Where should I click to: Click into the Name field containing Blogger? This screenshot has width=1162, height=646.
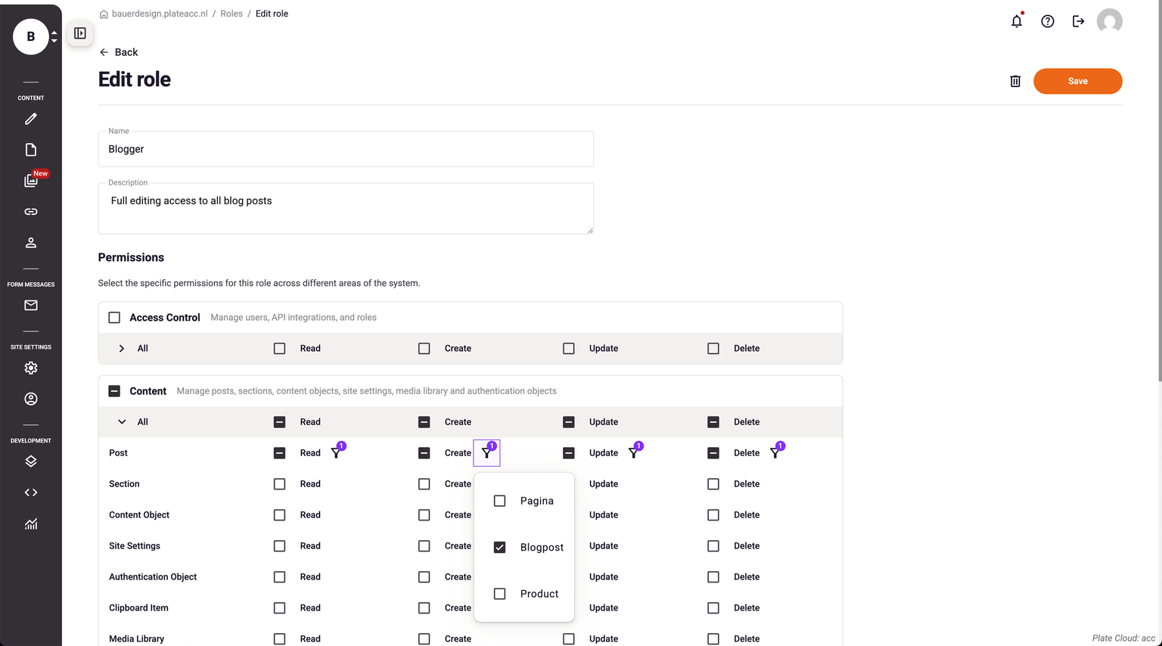click(346, 149)
